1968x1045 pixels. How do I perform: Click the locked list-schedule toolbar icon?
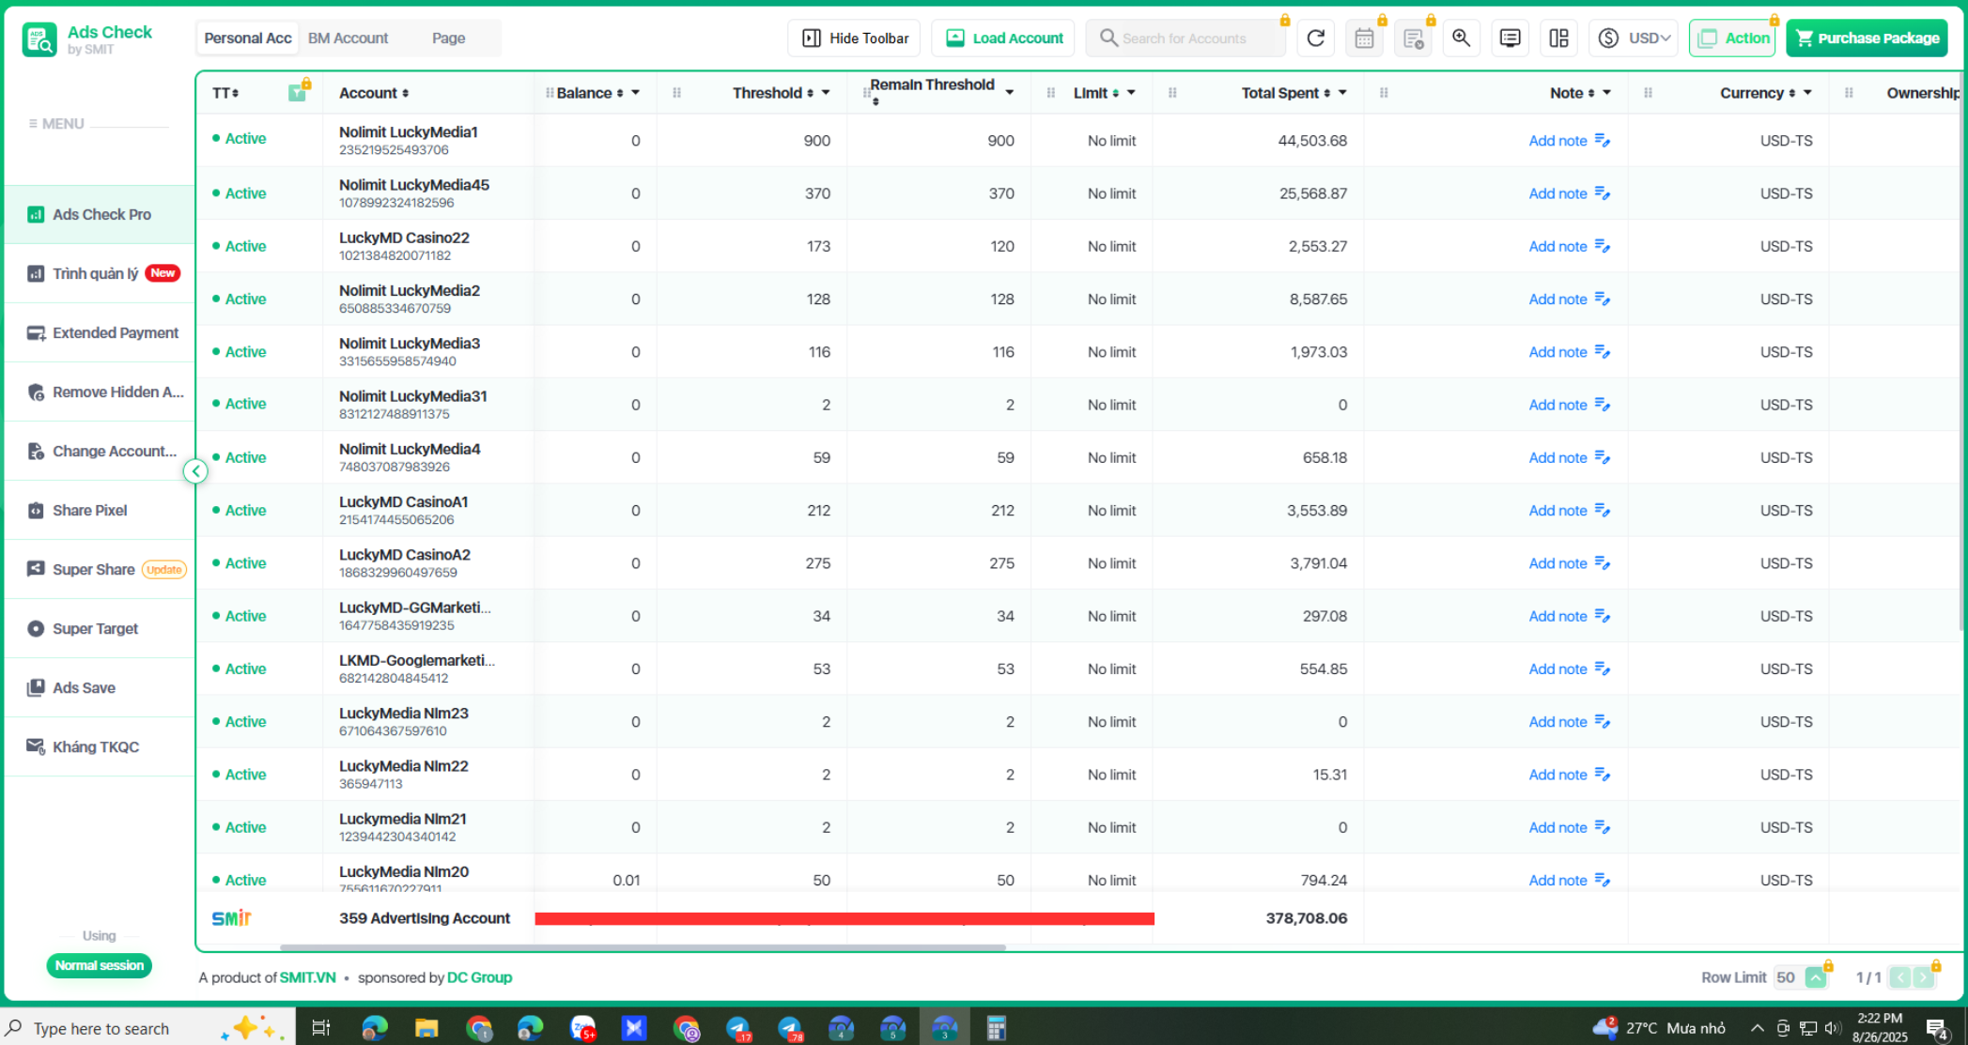tap(1413, 38)
